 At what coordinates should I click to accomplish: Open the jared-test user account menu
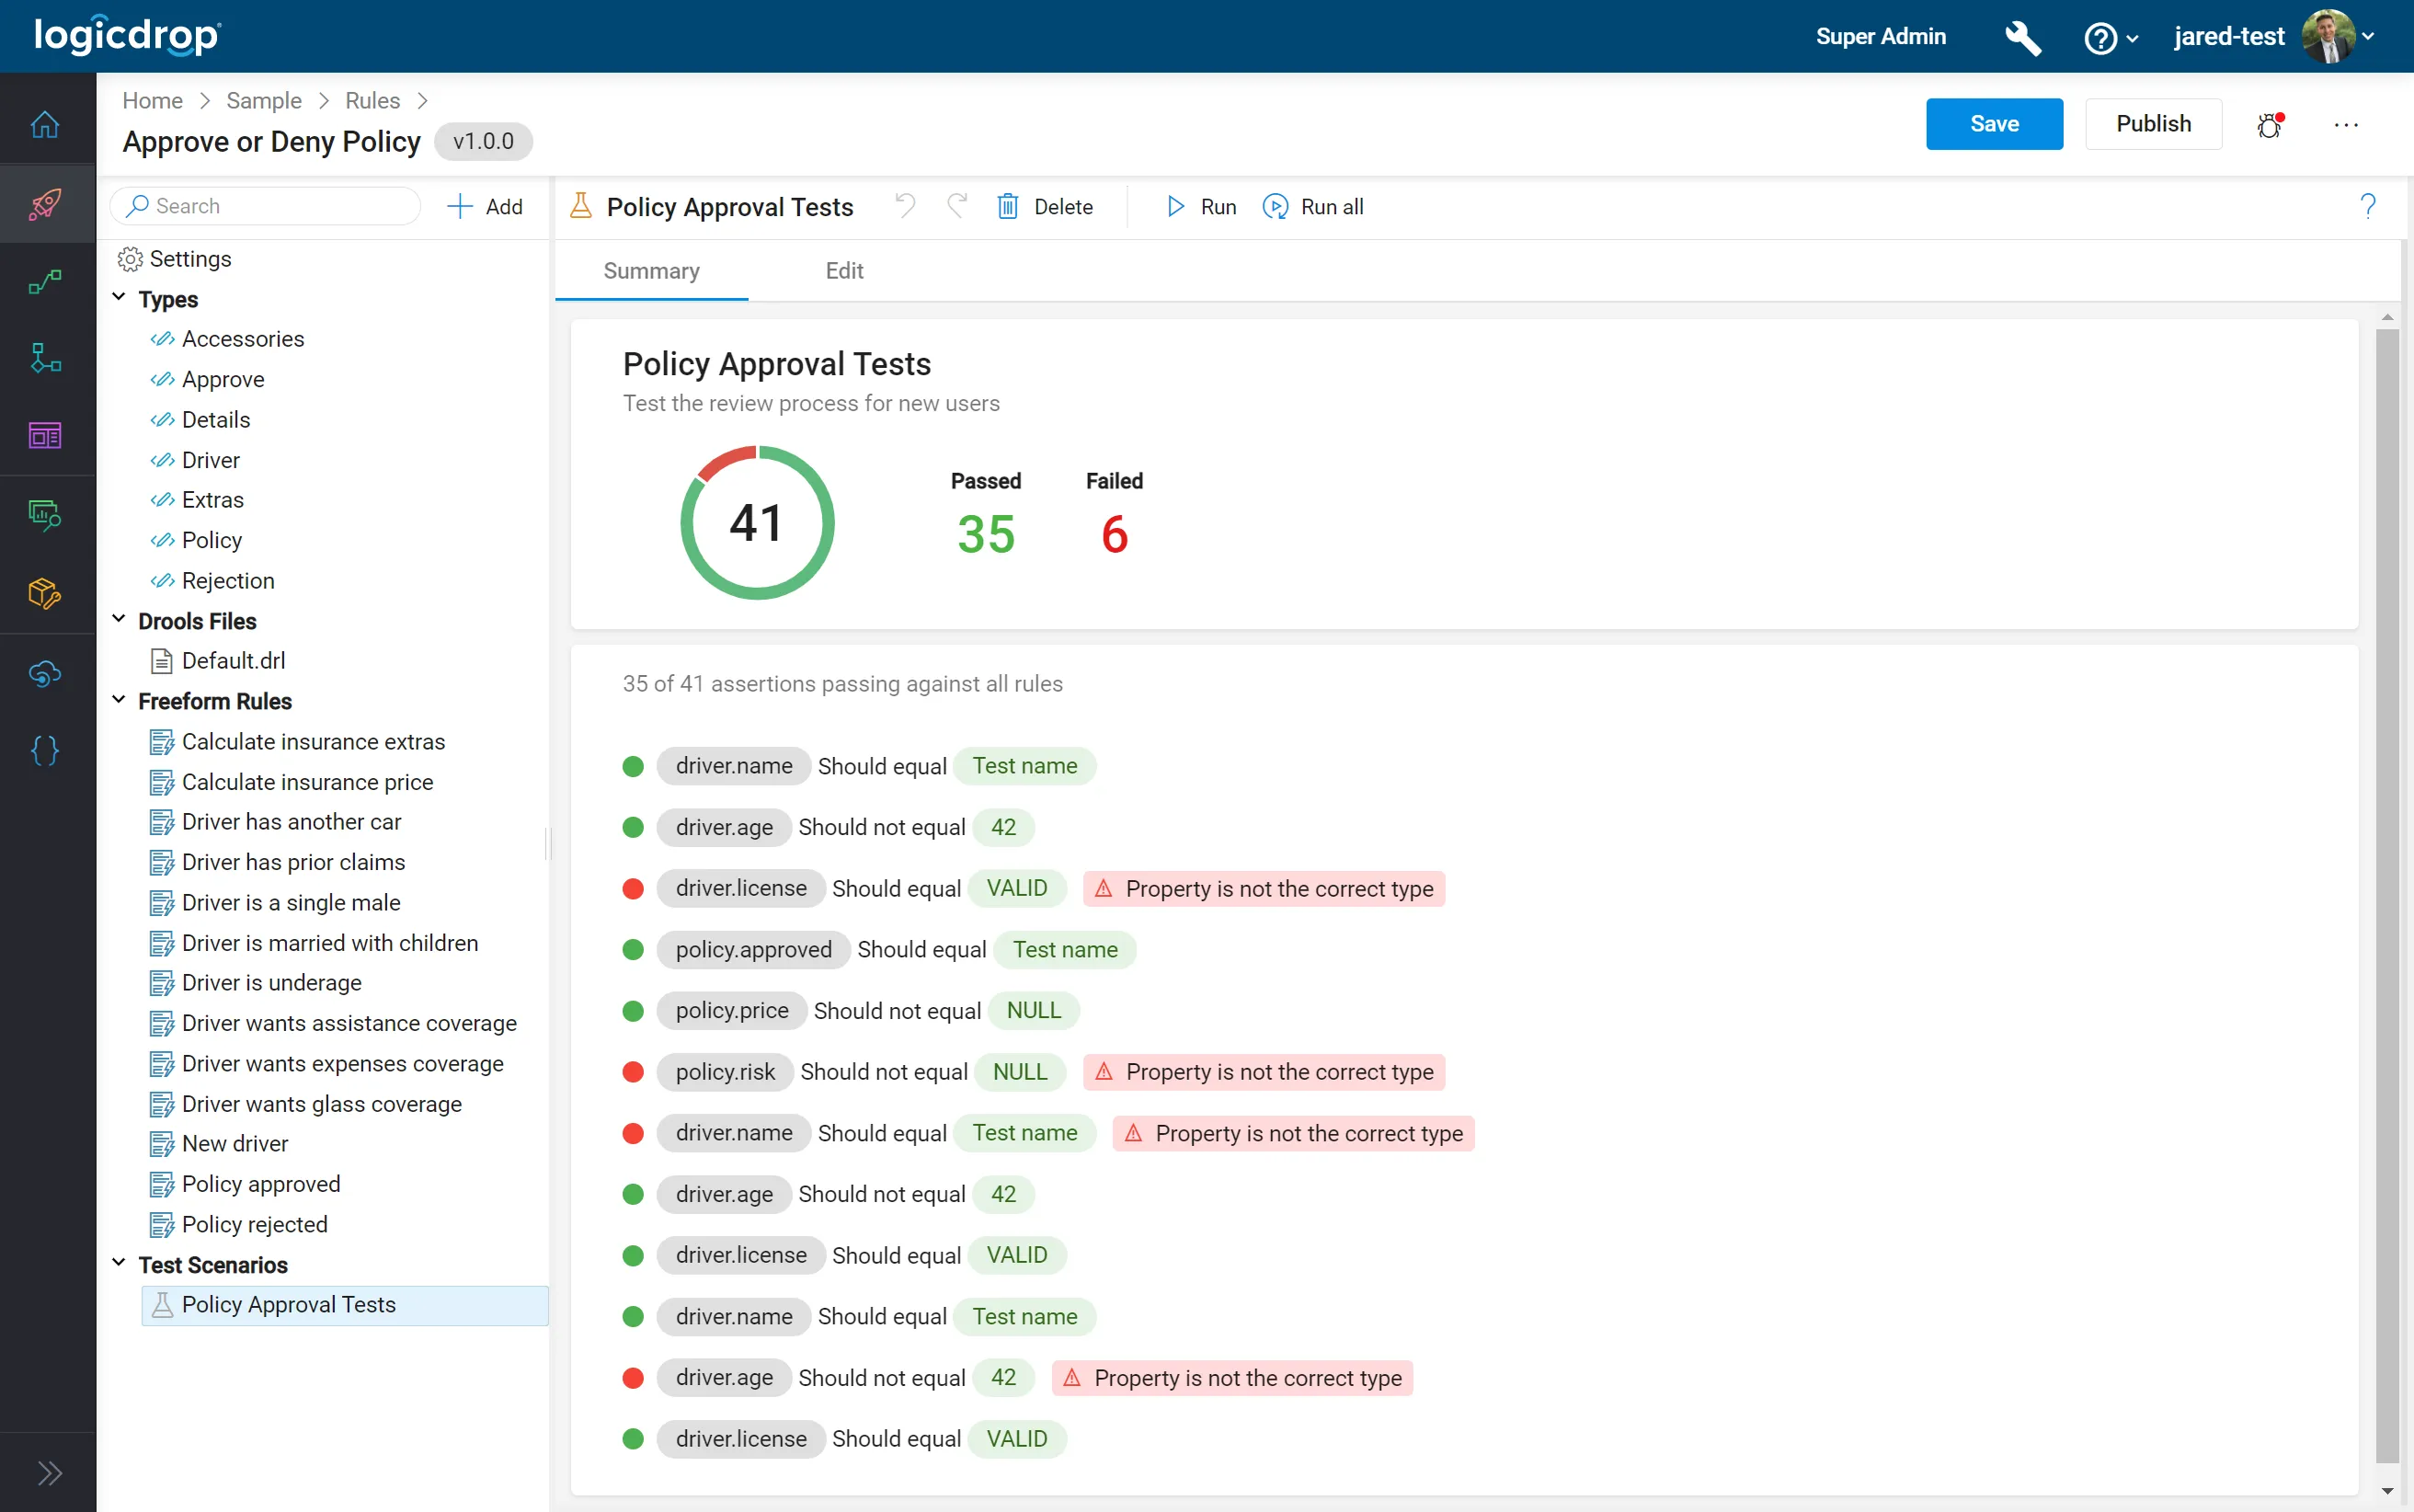click(2273, 37)
